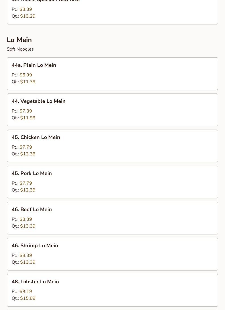This screenshot has width=225, height=310.
Task: Pick 46. Shrimp Lo Mein card
Action: click(112, 254)
